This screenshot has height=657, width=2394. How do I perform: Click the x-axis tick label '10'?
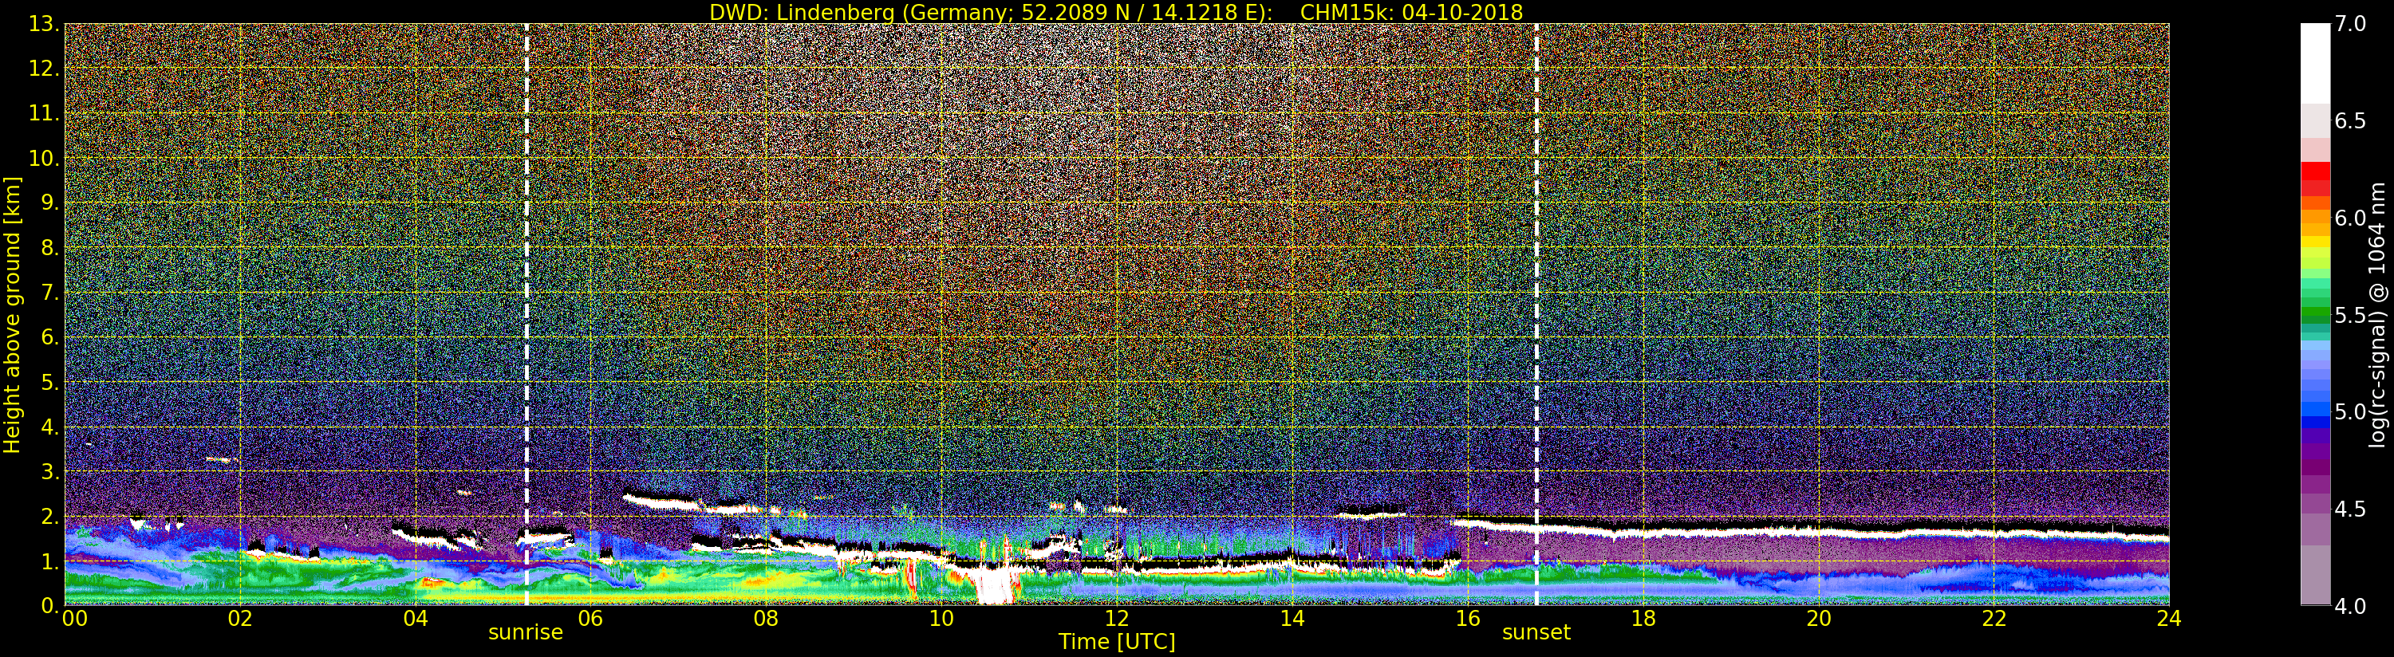[941, 619]
